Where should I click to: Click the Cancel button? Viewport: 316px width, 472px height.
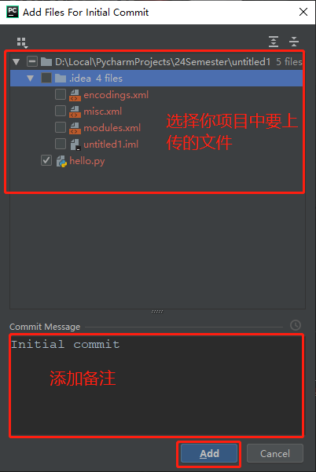tap(274, 453)
